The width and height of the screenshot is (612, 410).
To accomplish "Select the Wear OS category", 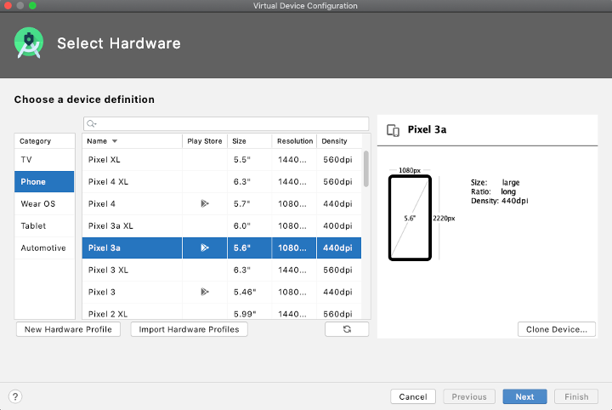I will click(x=44, y=204).
